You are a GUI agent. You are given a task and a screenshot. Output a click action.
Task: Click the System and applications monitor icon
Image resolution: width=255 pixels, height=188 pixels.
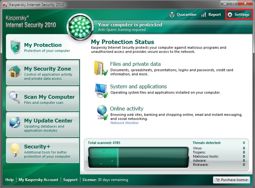click(x=101, y=91)
